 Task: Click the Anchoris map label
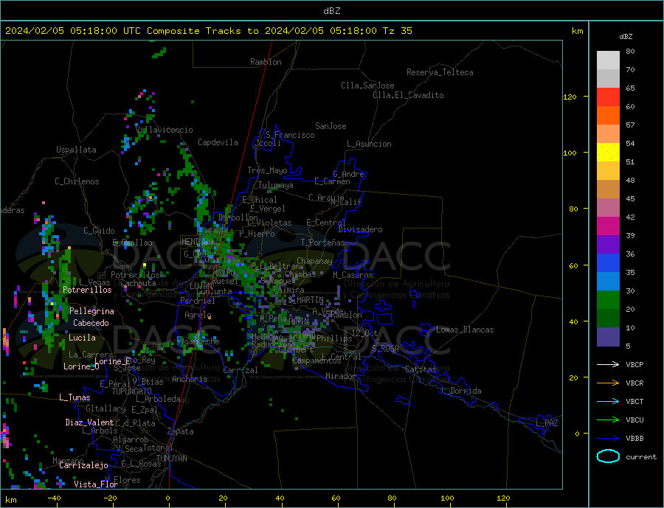pyautogui.click(x=190, y=379)
